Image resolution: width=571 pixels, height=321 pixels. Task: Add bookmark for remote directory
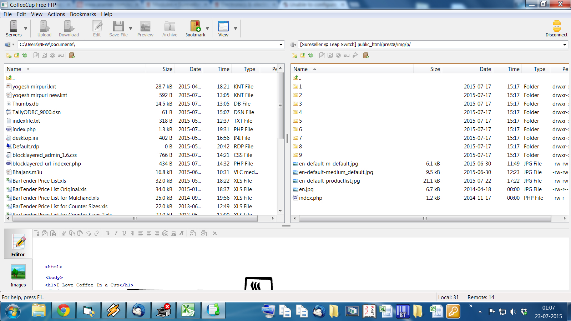point(366,55)
